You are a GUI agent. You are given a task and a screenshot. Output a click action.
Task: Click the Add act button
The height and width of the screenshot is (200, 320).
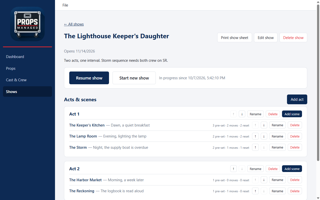pos(297,99)
